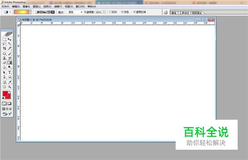Click the Diamond gradient style button

point(53,12)
